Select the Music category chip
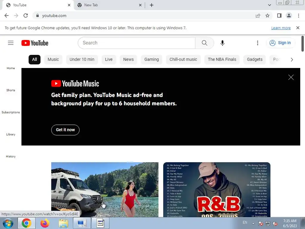The image size is (305, 229). (x=53, y=60)
